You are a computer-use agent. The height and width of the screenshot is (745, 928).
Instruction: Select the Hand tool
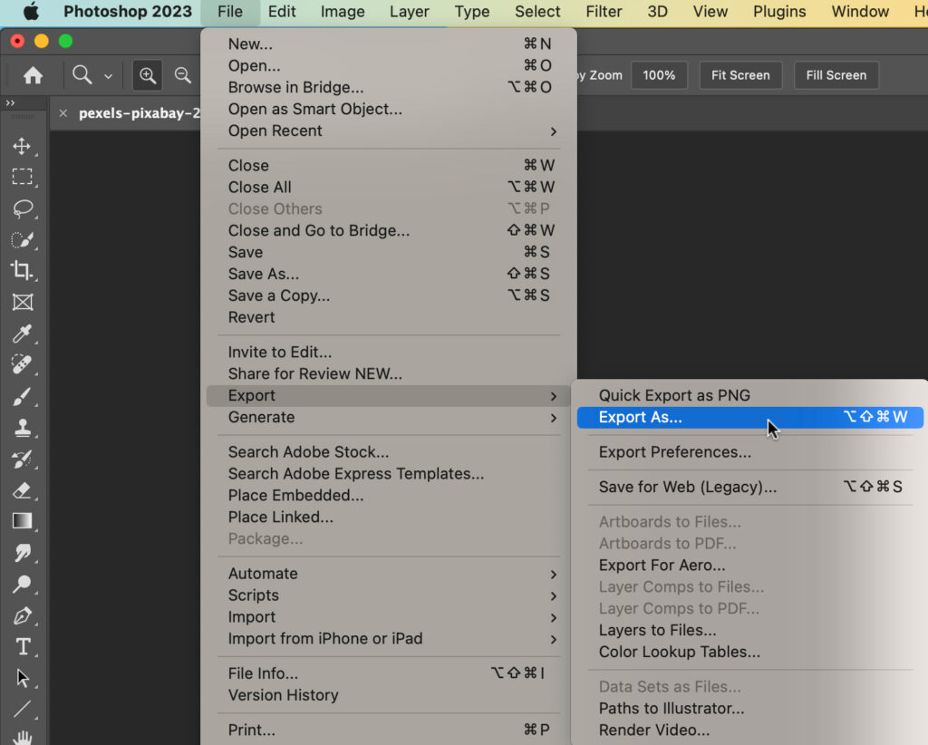click(x=22, y=737)
